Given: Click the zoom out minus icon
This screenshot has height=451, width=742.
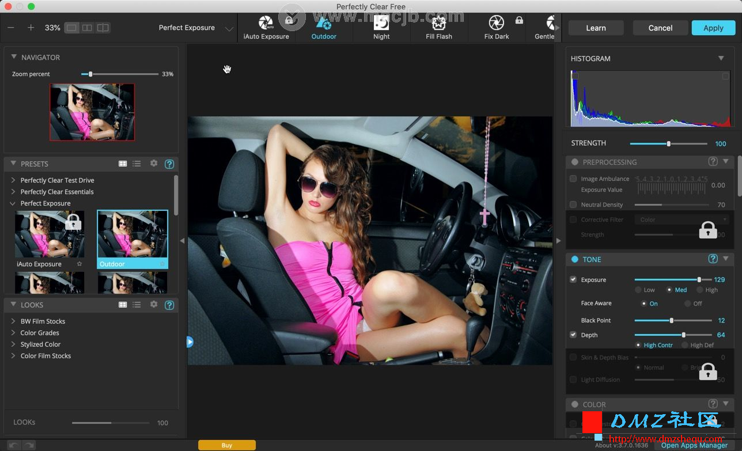Looking at the screenshot, I should (12, 28).
